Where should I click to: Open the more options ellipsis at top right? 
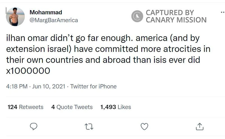point(222,13)
